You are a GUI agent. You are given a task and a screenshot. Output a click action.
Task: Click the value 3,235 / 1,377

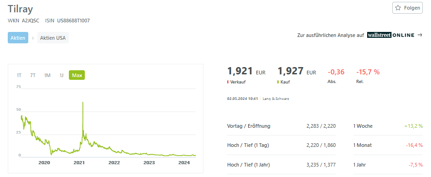pos(321,165)
